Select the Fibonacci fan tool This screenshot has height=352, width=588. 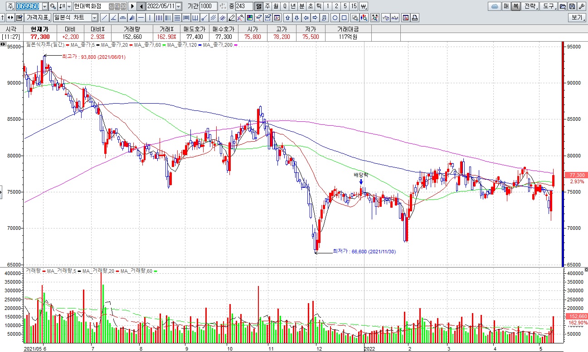coord(131,18)
